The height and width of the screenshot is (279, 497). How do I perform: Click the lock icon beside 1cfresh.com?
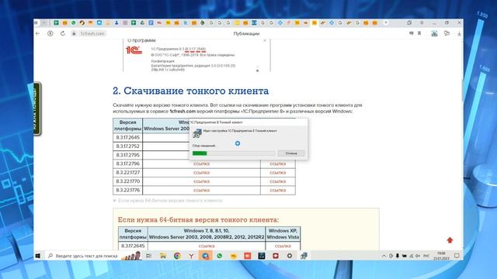(x=74, y=33)
